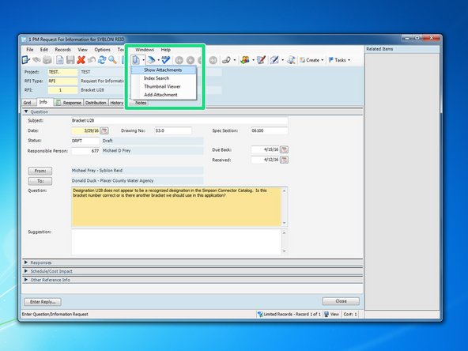
Task: Open dropdown arrow beside the link chain icon
Action: 234,60
